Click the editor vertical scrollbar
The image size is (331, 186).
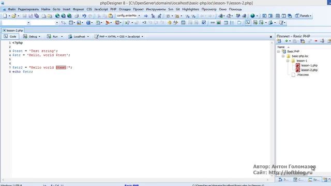point(272,109)
